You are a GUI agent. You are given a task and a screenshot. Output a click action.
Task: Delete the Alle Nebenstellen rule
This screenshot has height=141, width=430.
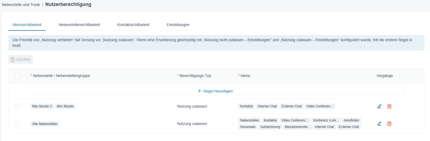click(x=389, y=124)
